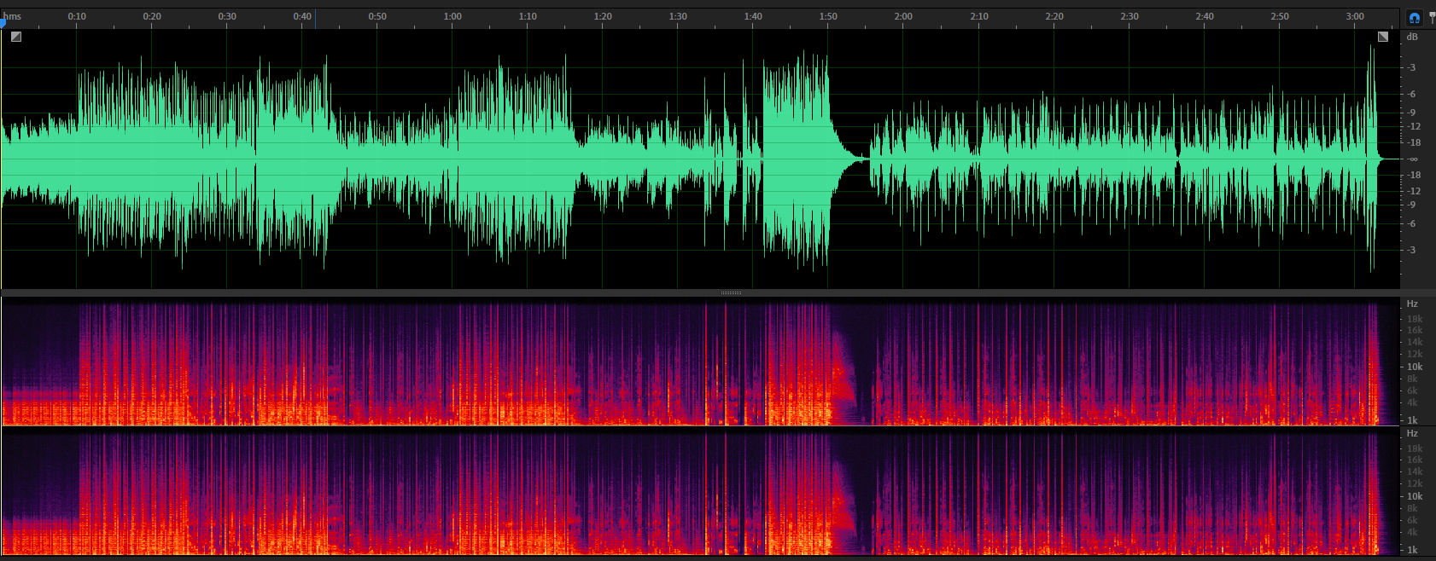Image resolution: width=1436 pixels, height=561 pixels.
Task: Click the hms time format label
Action: [x=14, y=16]
